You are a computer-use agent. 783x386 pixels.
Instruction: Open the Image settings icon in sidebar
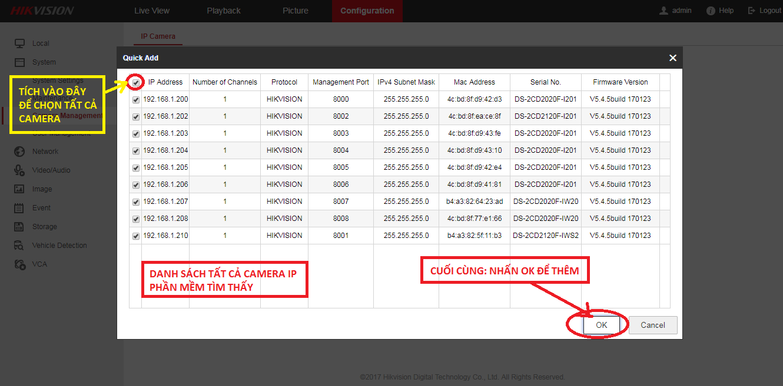click(x=20, y=189)
